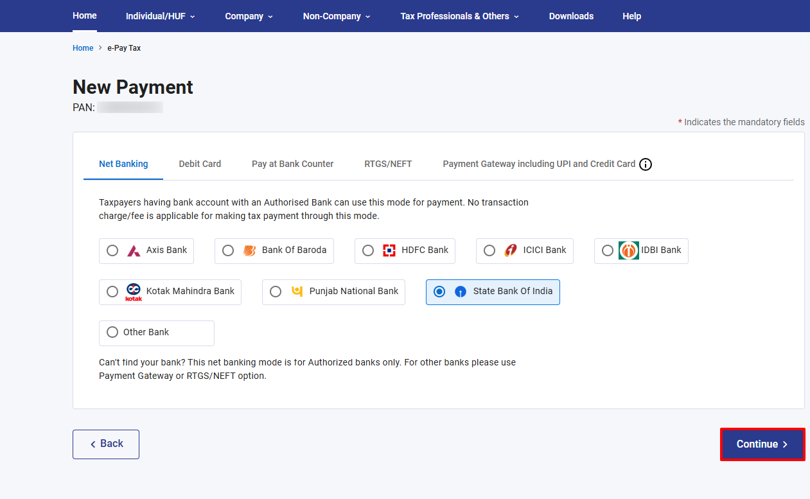
Task: Click the Punjab National Bank logo icon
Action: pyautogui.click(x=297, y=291)
